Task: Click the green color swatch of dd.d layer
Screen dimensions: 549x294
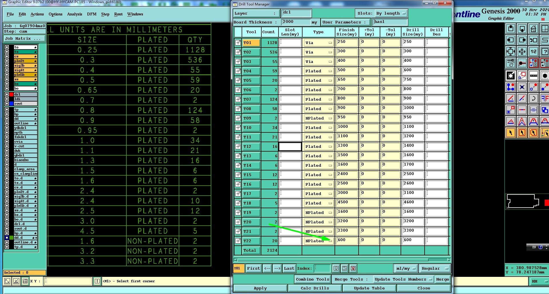Action: pyautogui.click(x=11, y=238)
